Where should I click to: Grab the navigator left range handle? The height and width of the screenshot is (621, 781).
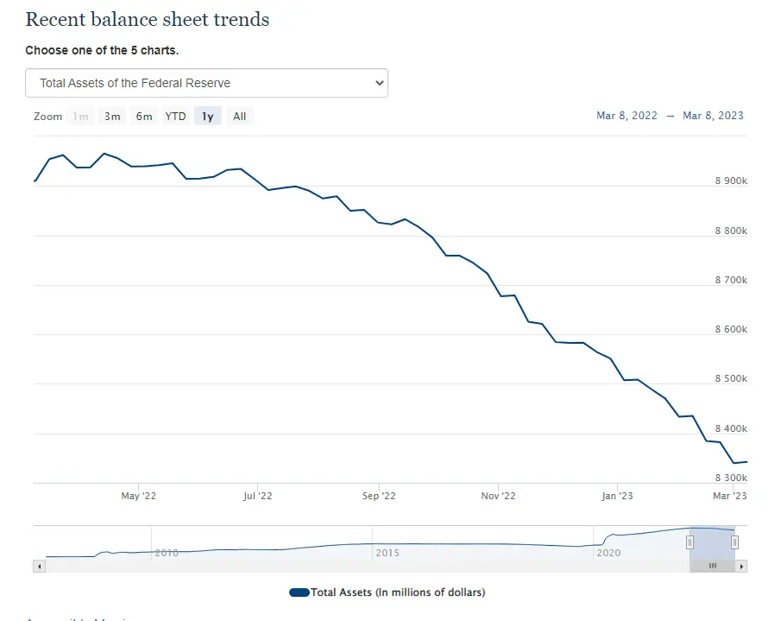pyautogui.click(x=690, y=542)
